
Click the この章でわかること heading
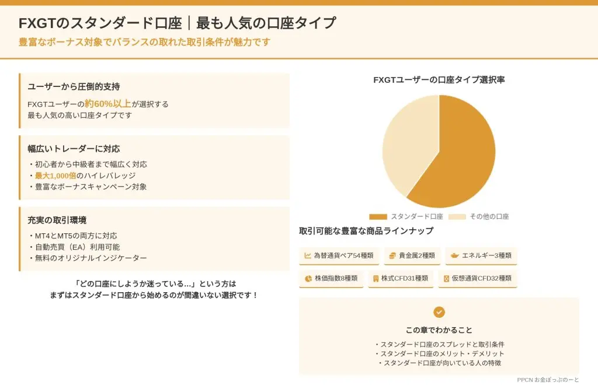[x=439, y=330]
